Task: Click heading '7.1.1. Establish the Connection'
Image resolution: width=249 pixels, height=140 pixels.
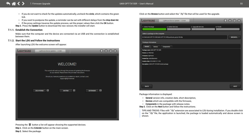Action: pyautogui.click(x=25, y=30)
